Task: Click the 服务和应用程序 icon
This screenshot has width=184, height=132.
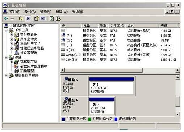Action: pos(11,76)
